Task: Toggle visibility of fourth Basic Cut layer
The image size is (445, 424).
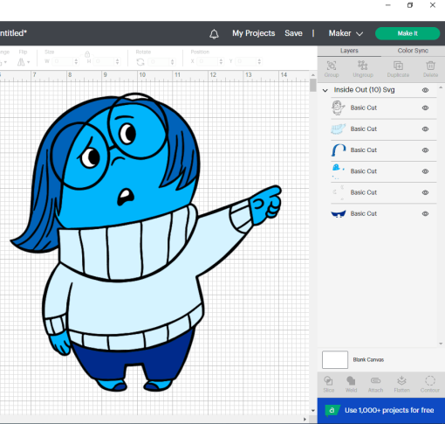Action: [425, 171]
